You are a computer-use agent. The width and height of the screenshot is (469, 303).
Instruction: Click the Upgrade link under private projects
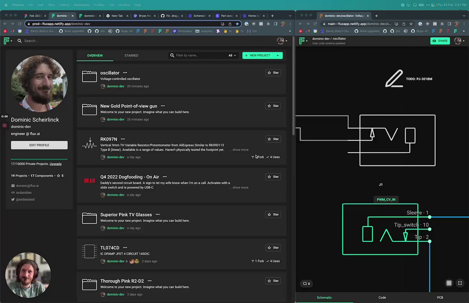pyautogui.click(x=56, y=164)
